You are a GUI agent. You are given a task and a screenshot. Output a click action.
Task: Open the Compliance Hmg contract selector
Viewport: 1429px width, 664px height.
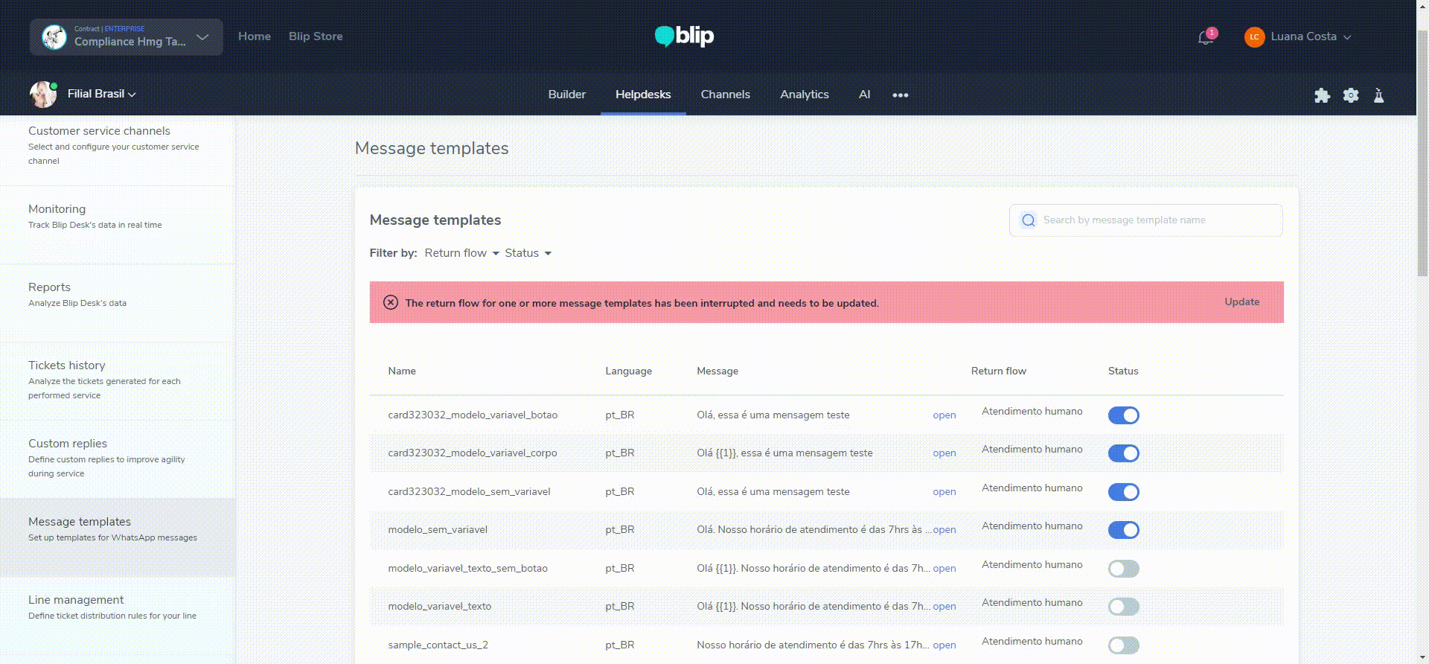127,37
